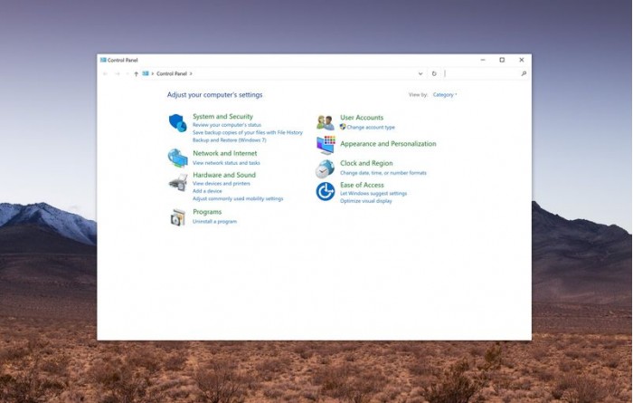Close the Control Panel window
The height and width of the screenshot is (403, 633).
[522, 60]
